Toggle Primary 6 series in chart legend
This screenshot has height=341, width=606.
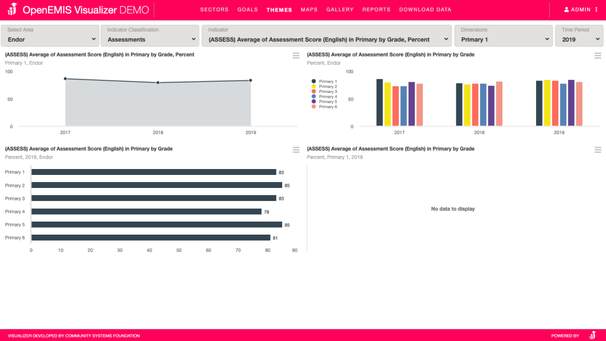click(x=327, y=107)
